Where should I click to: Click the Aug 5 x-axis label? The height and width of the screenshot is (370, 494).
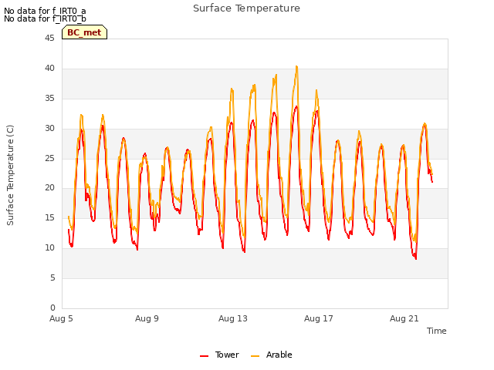[x=61, y=318]
